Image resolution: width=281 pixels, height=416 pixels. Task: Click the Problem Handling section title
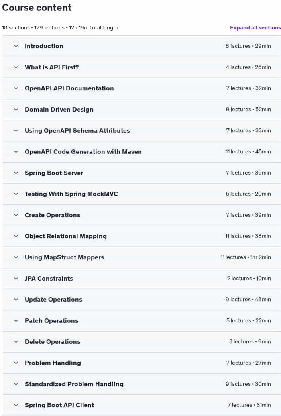point(53,363)
